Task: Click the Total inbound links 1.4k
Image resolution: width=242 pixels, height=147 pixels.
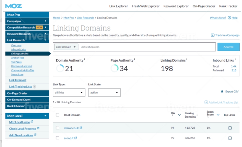Action: 234,66
